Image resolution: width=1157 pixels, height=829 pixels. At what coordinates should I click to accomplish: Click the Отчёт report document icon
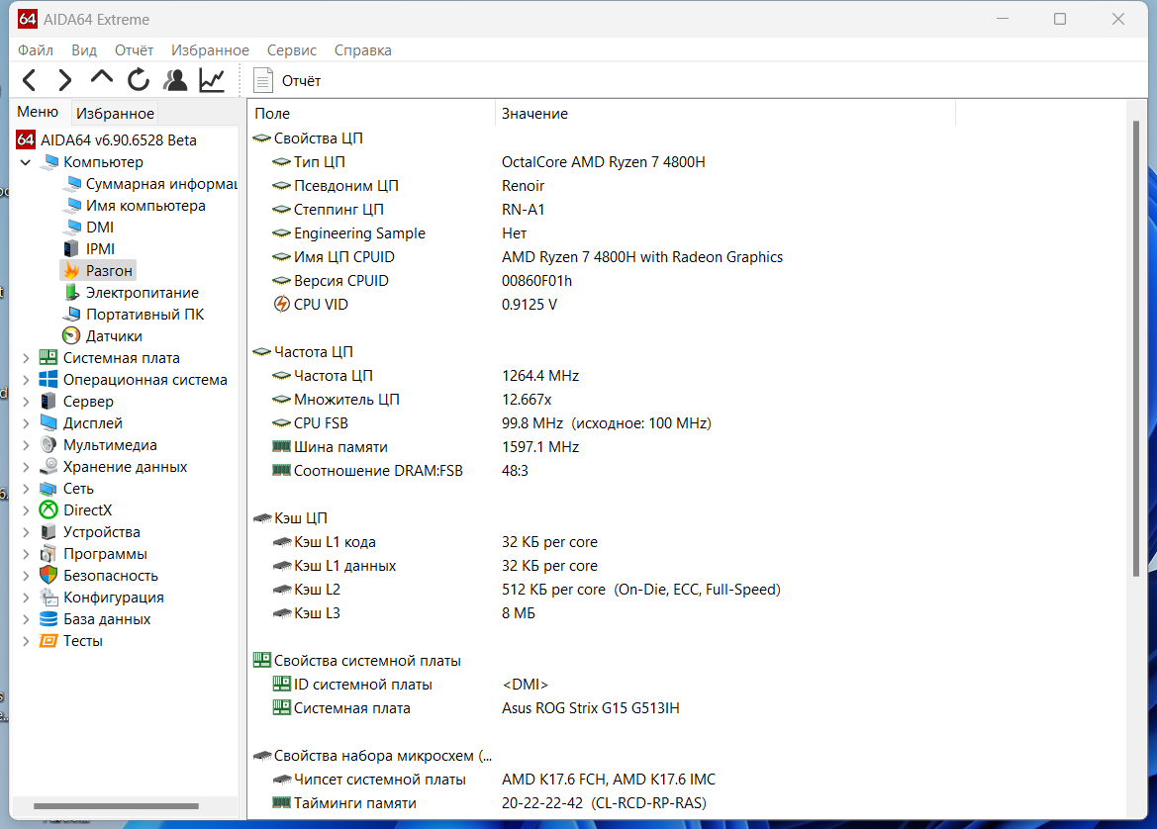(262, 80)
